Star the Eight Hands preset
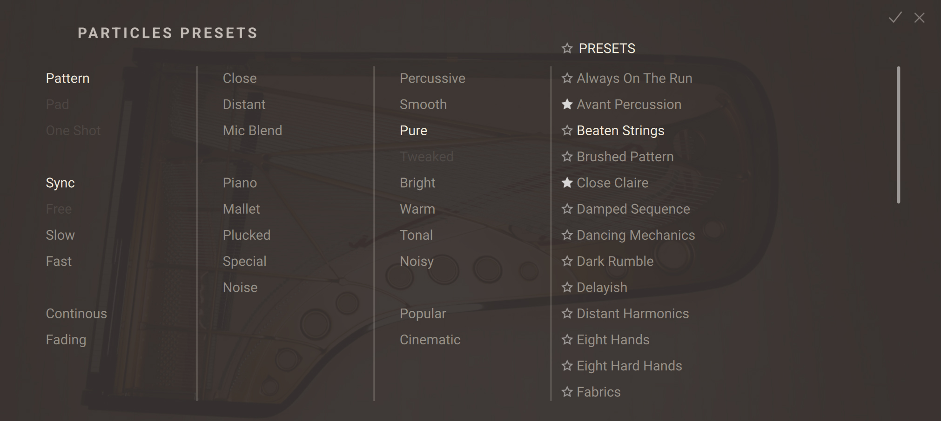Viewport: 941px width, 421px height. [x=567, y=340]
